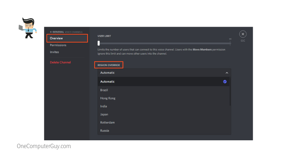Screen dimensions: 297x167
Task: Click the speaker icon beside GENERAL
Action: pos(51,32)
